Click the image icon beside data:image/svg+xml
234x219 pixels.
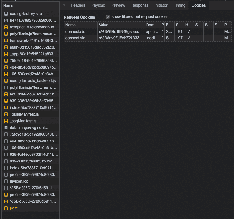pos(6,128)
